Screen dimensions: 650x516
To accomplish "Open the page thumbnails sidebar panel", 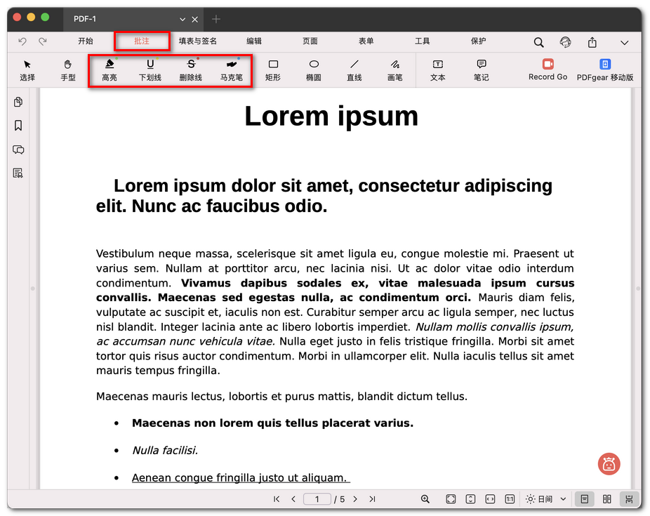I will tap(18, 102).
